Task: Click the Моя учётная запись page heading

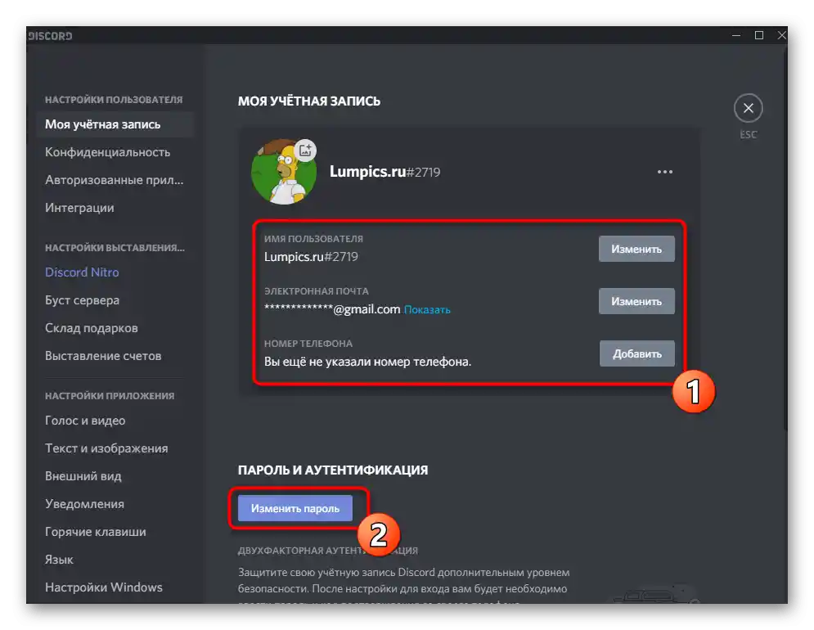Action: [x=309, y=101]
